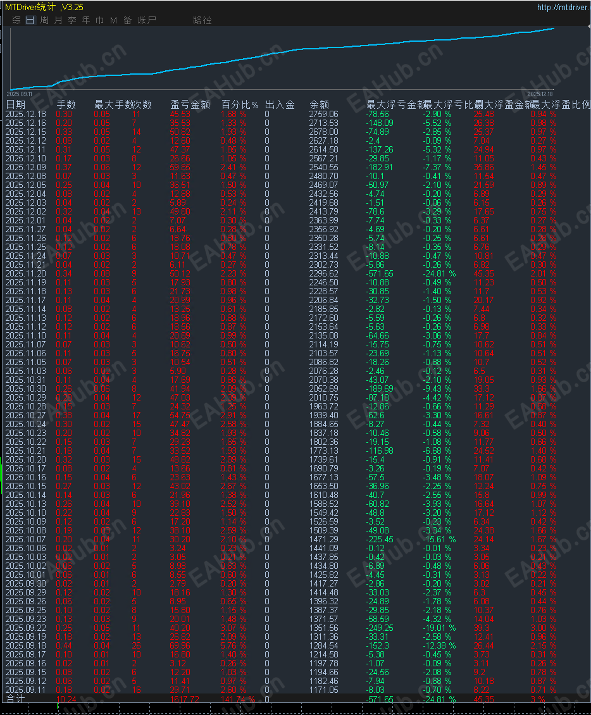Open the 路径 (path) menu item
Screen dimensions: 591x715
pyautogui.click(x=202, y=20)
